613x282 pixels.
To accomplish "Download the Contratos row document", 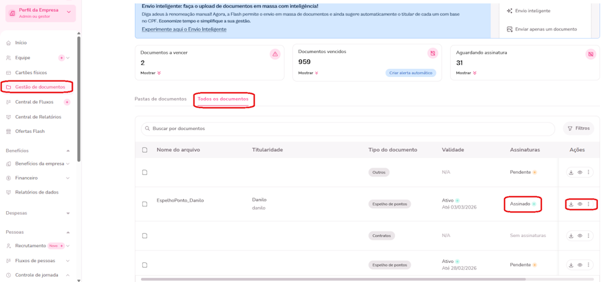I will click(571, 236).
